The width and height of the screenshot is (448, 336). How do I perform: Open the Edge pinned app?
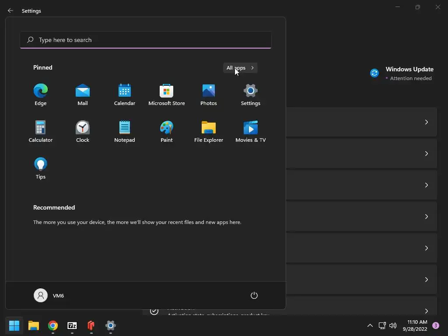(x=41, y=95)
